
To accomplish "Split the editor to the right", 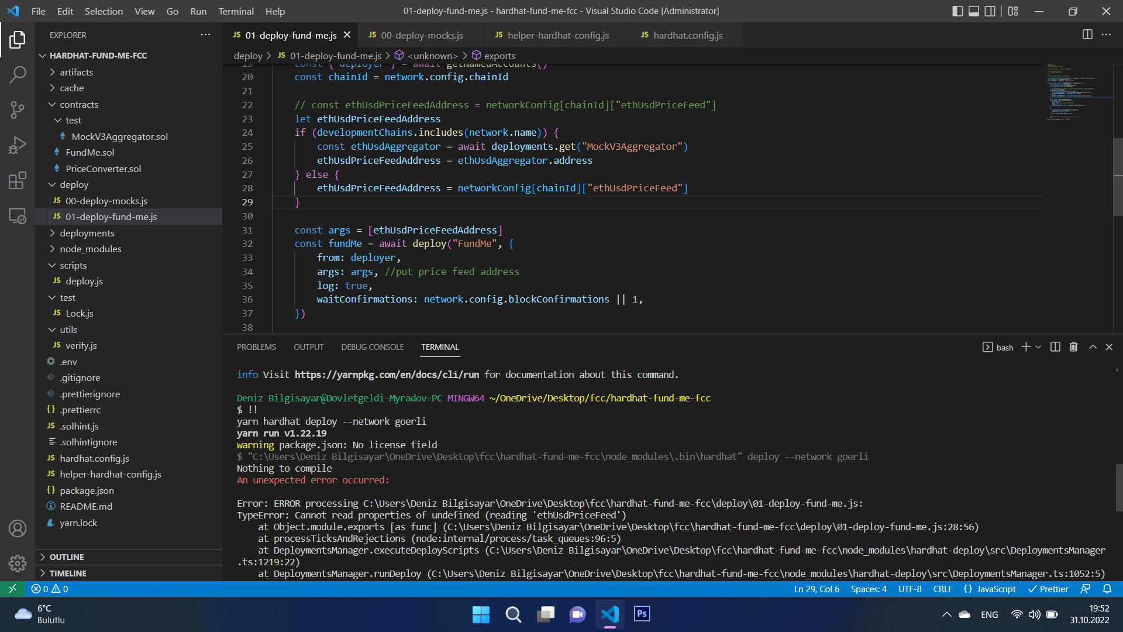I will (1087, 35).
